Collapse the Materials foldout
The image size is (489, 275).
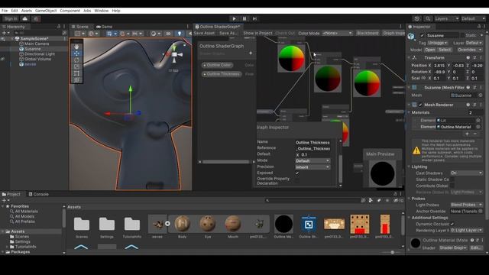(x=410, y=112)
